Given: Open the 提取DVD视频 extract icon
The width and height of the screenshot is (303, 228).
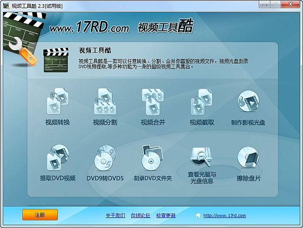Looking at the screenshot, I should 58,157.
